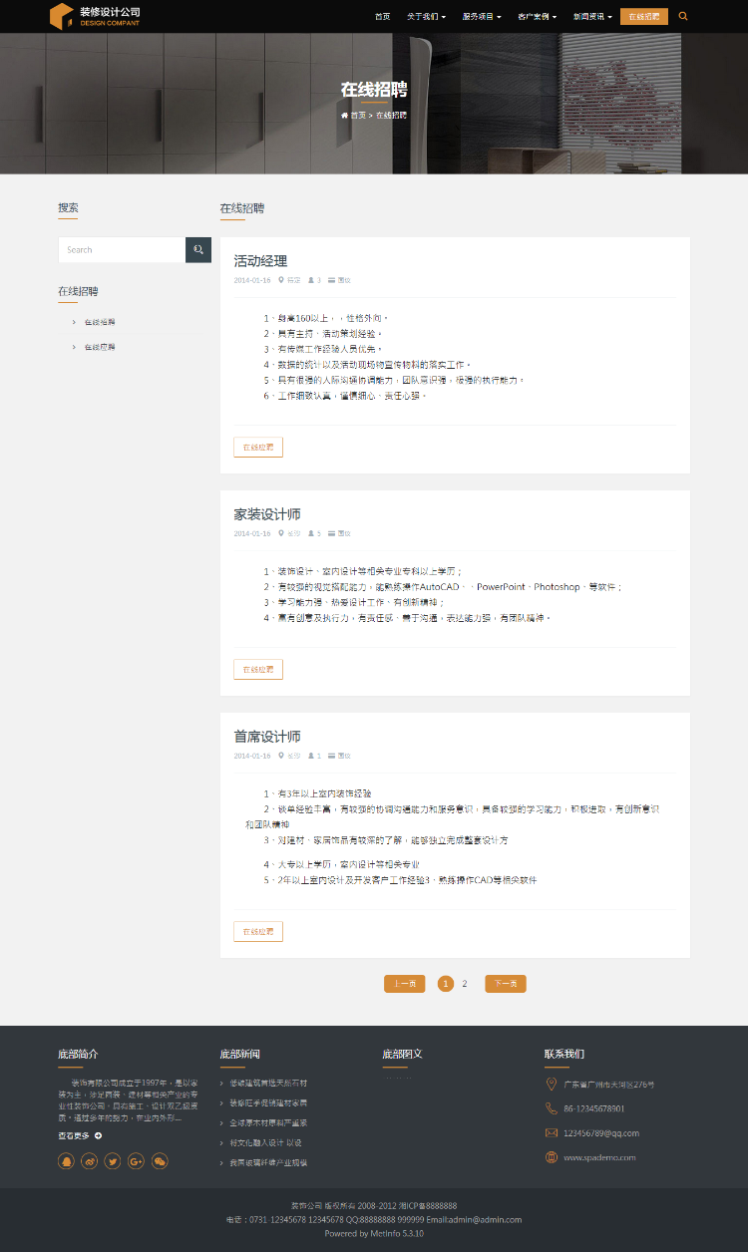Click the email address 123456789@qq.com
This screenshot has height=1252, width=748.
click(x=601, y=1132)
